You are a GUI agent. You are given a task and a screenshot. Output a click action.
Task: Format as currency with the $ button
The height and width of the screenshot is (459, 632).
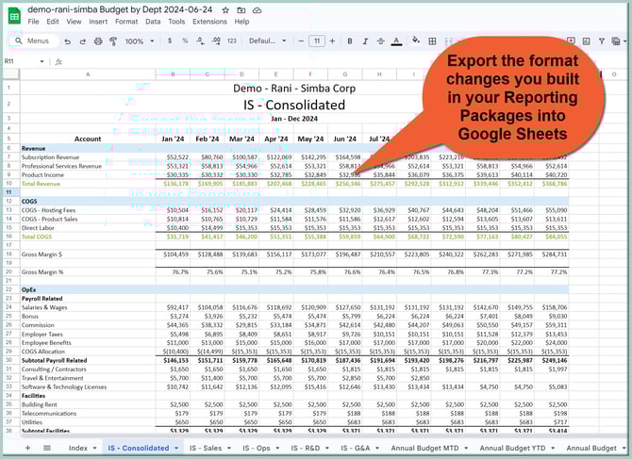pyautogui.click(x=170, y=41)
